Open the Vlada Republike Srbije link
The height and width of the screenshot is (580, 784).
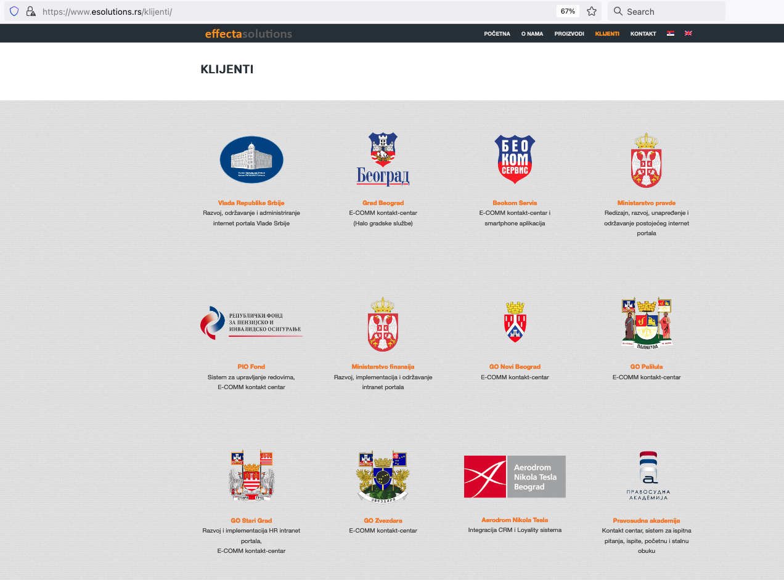pos(251,203)
